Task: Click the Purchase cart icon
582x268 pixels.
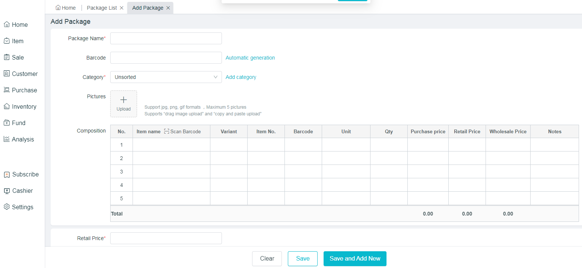Action: coord(7,90)
